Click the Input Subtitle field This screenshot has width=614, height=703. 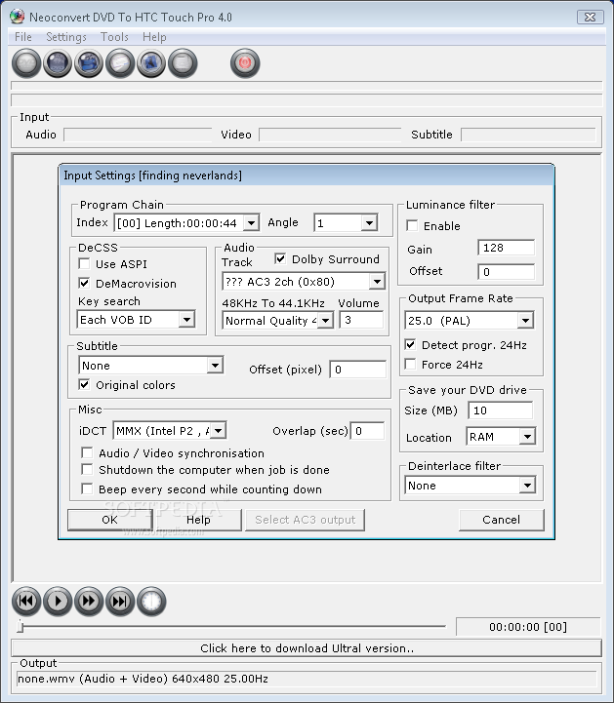click(528, 135)
